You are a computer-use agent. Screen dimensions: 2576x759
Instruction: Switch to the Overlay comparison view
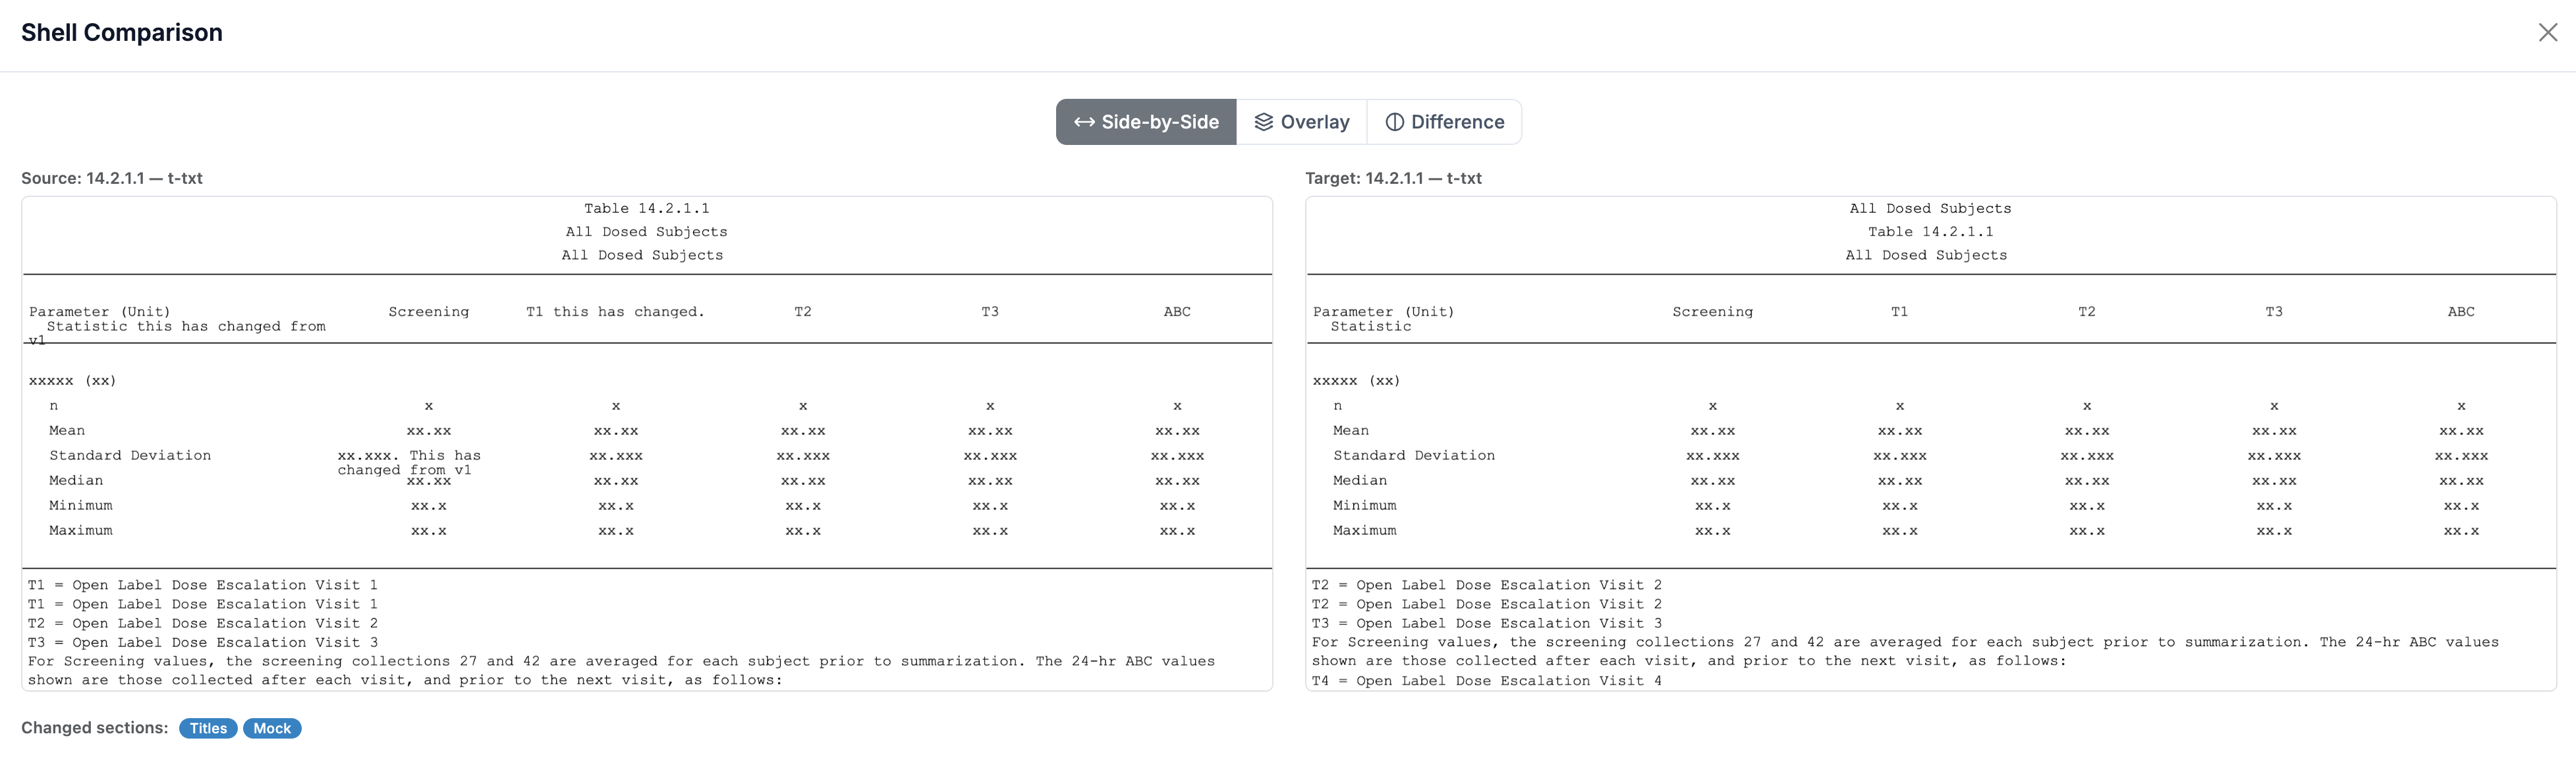coord(1302,121)
